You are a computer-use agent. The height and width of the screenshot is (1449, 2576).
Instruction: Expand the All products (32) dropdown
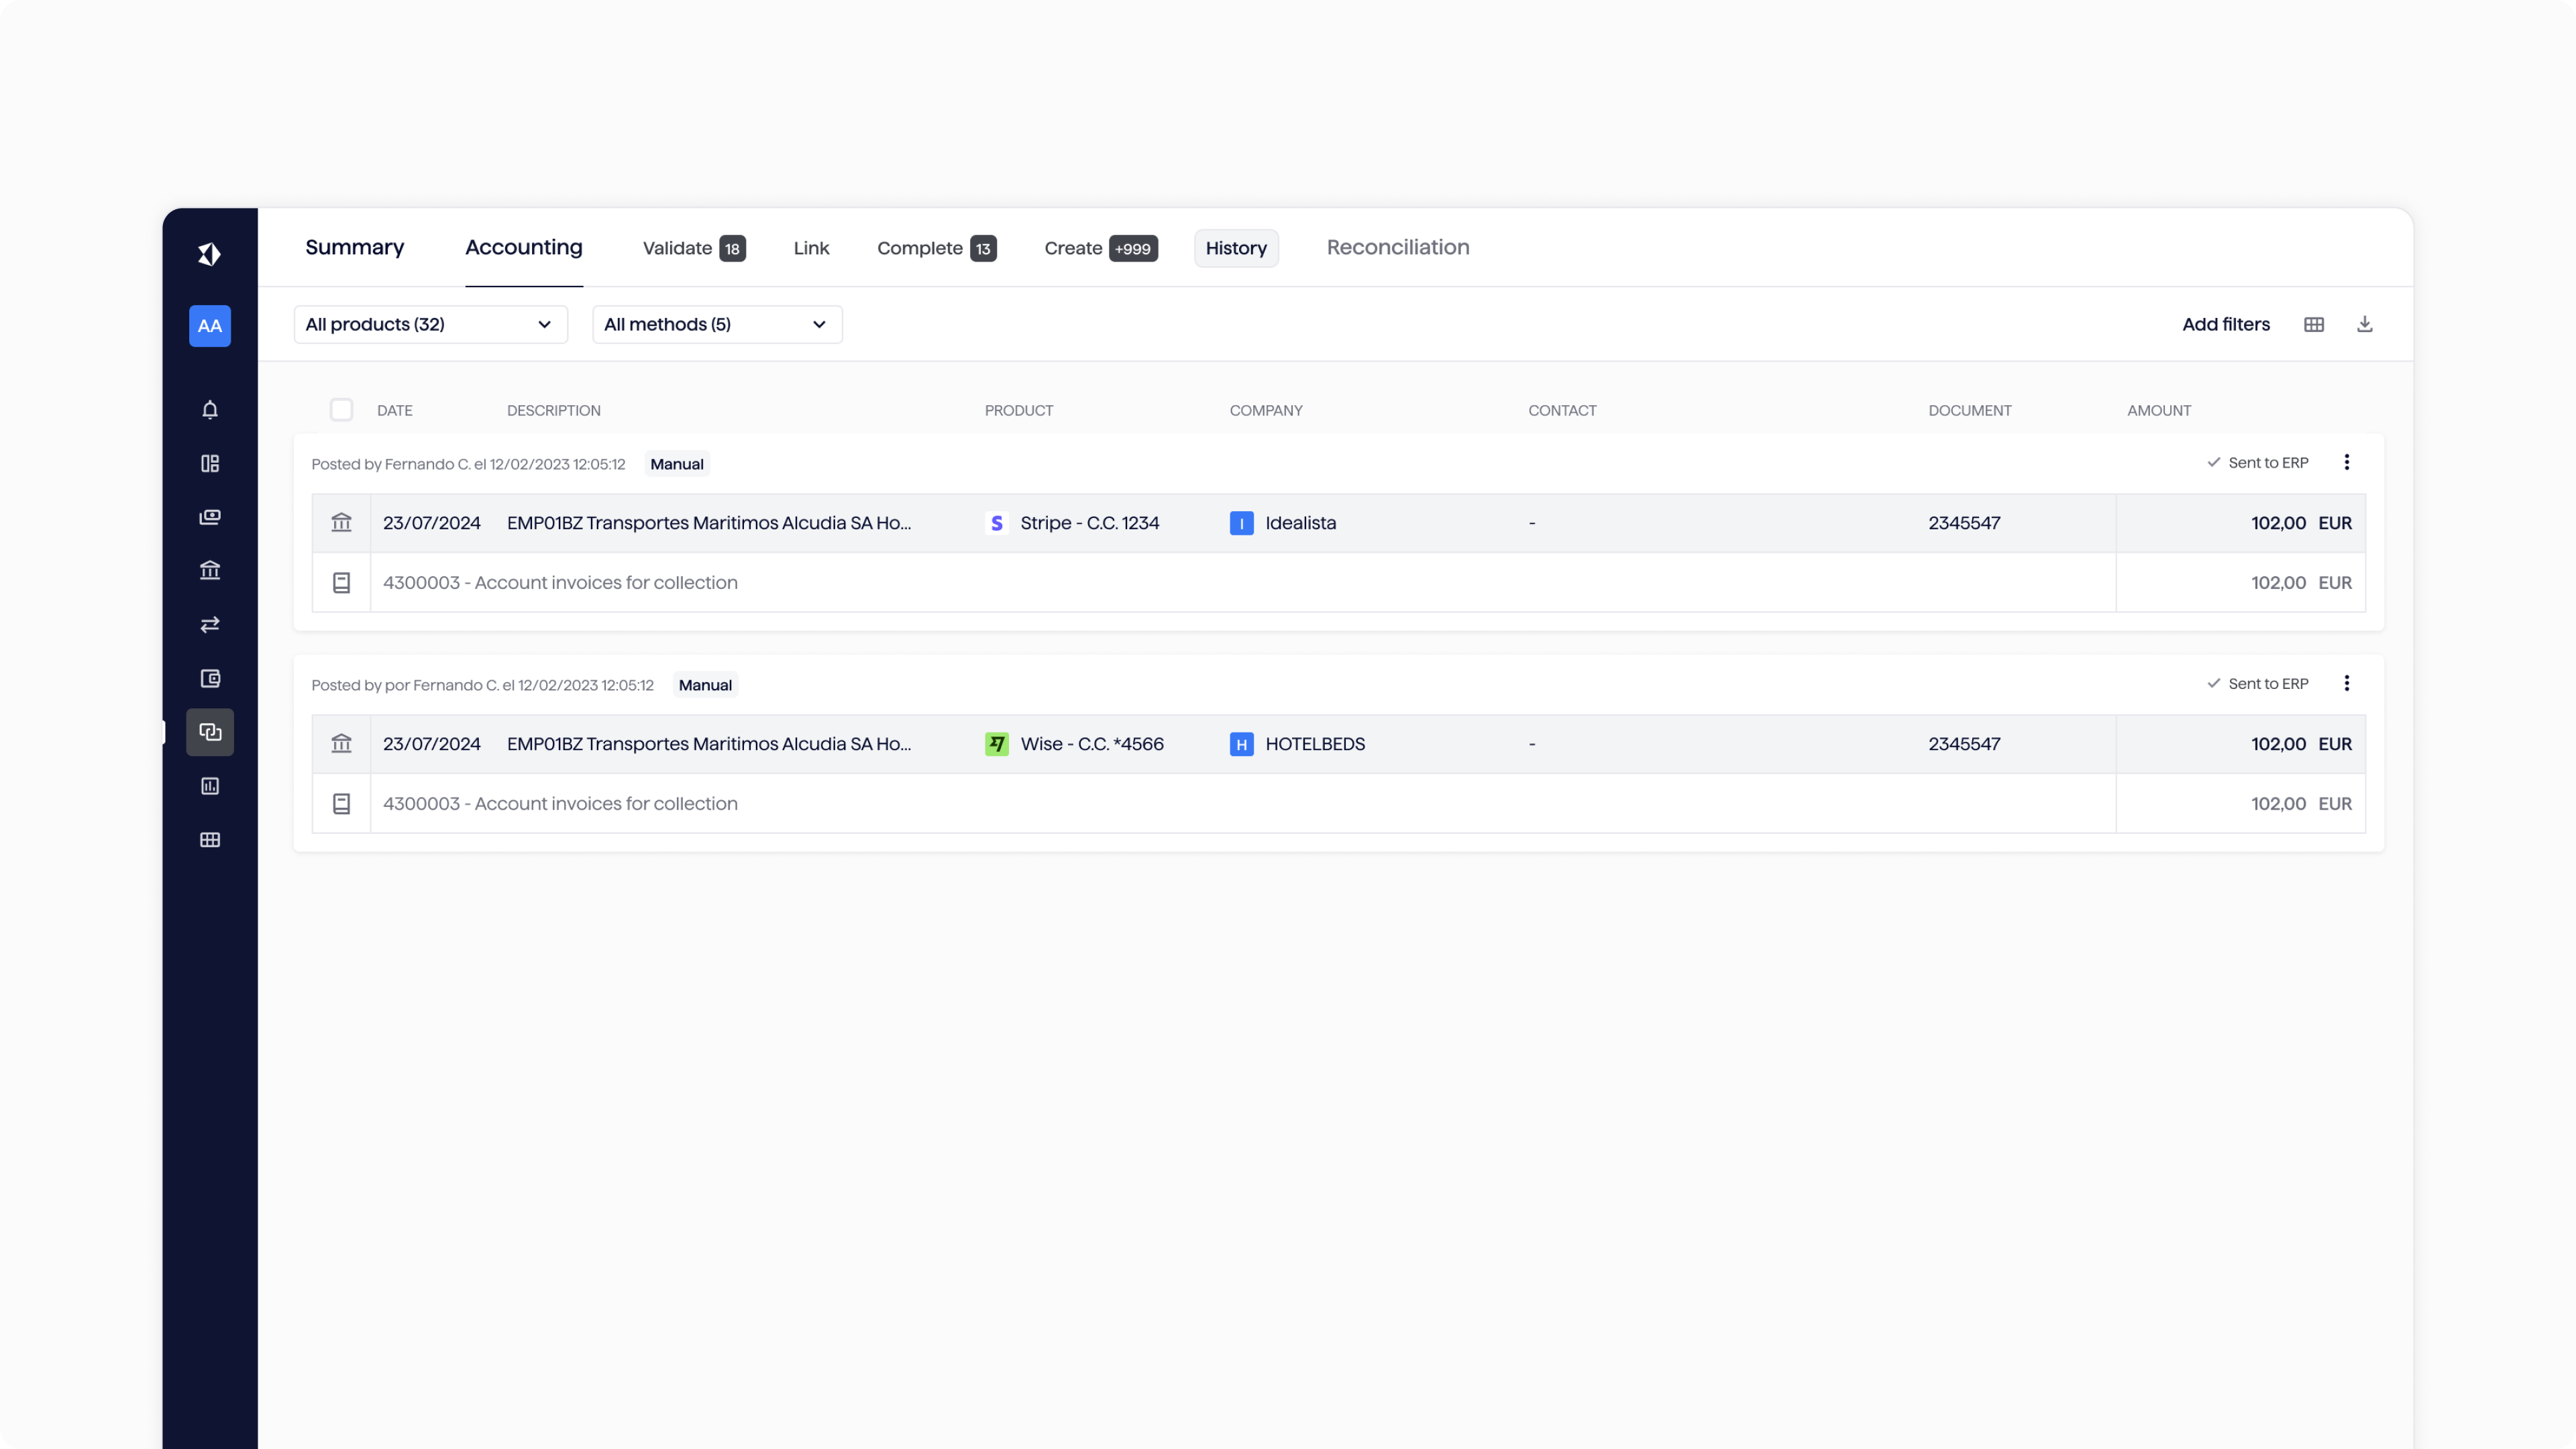pyautogui.click(x=430, y=324)
